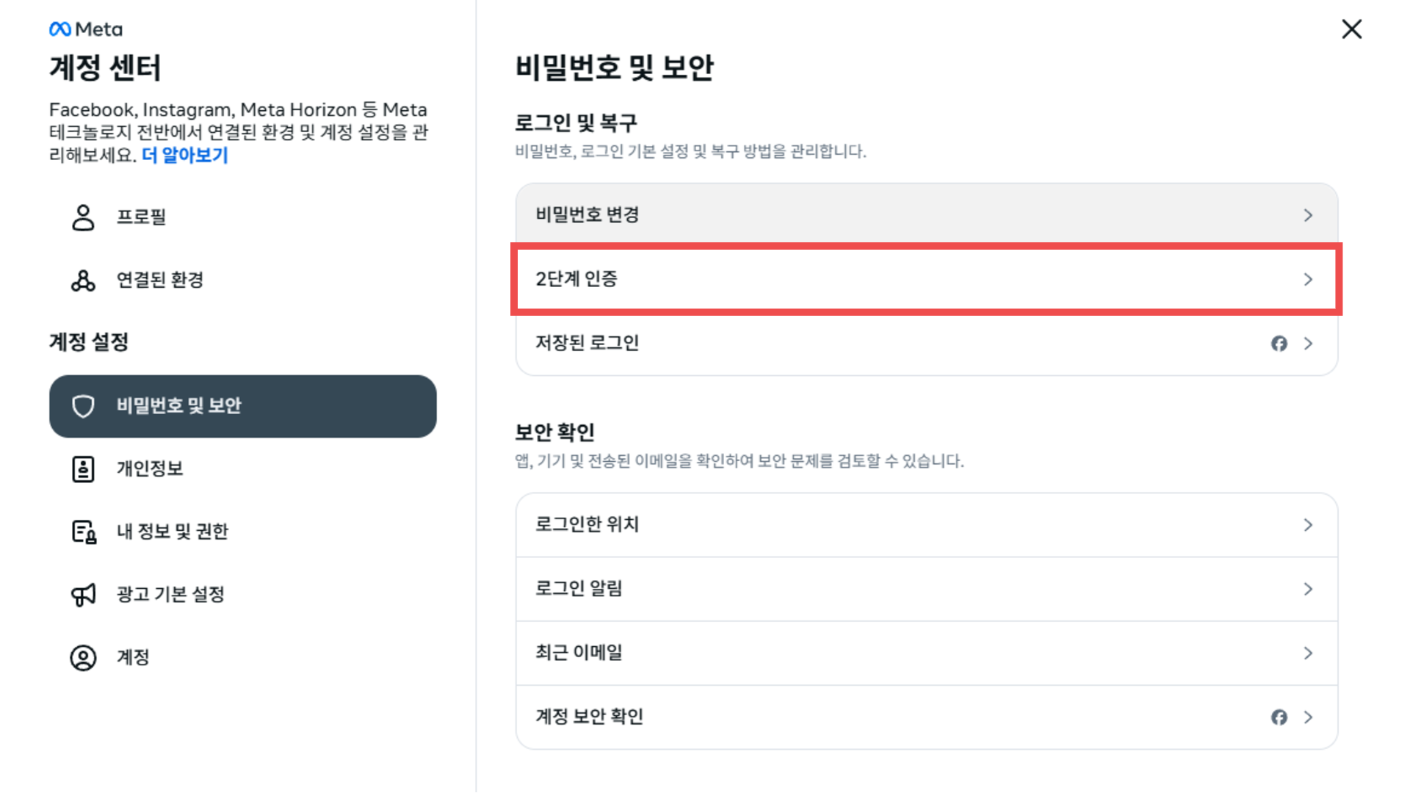Select the 광고 기본 설정 menu item

click(243, 595)
